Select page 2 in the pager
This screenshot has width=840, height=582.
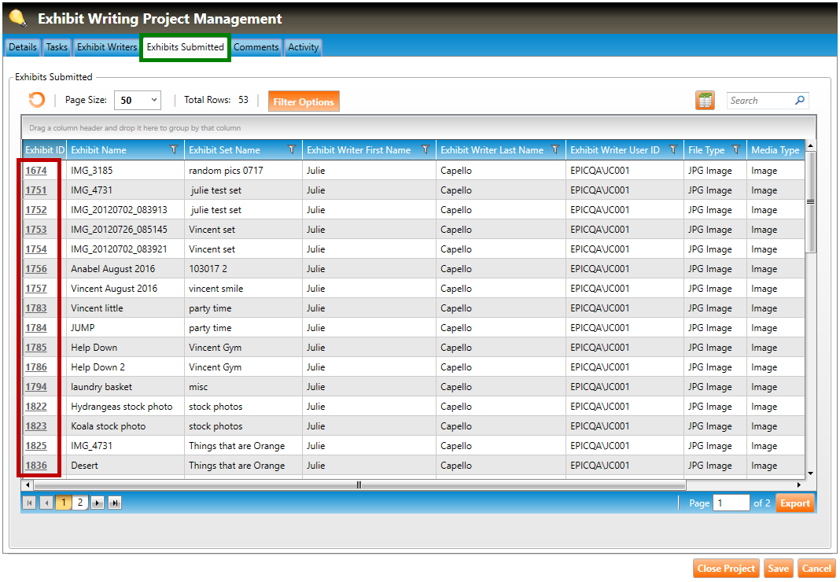79,503
